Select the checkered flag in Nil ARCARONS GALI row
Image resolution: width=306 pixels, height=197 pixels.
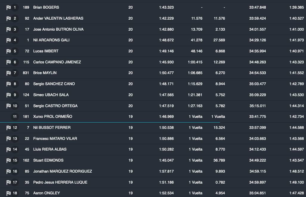point(8,40)
